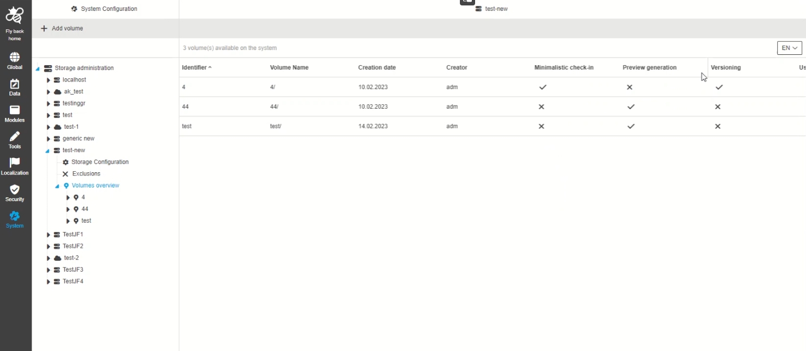806x351 pixels.
Task: Sort by Versioning column header
Action: (x=725, y=67)
